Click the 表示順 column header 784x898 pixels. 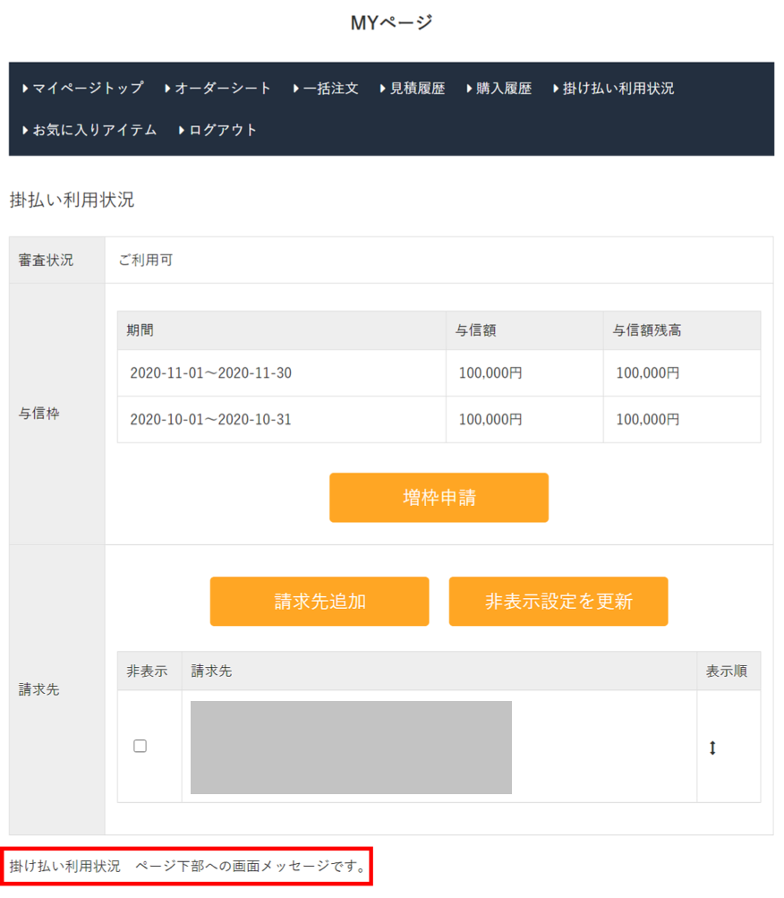click(727, 671)
